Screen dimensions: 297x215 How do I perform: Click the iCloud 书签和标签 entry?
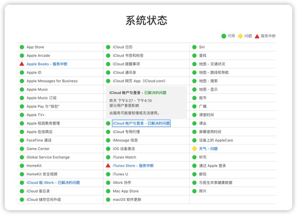coord(128,55)
